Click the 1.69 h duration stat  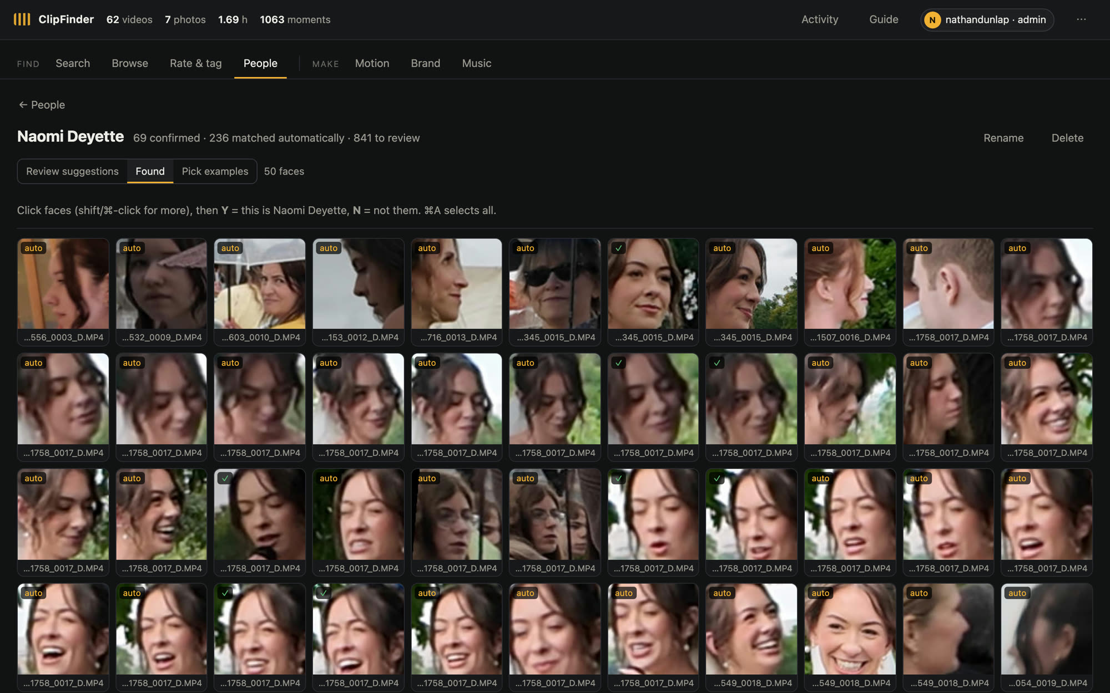point(233,19)
